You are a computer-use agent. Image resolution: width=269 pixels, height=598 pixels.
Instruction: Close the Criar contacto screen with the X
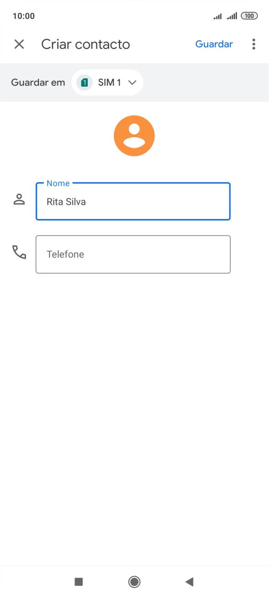(x=19, y=44)
